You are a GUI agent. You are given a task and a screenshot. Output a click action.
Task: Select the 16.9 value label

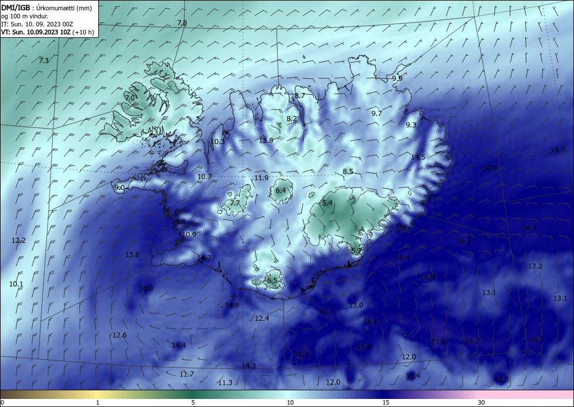(428, 277)
